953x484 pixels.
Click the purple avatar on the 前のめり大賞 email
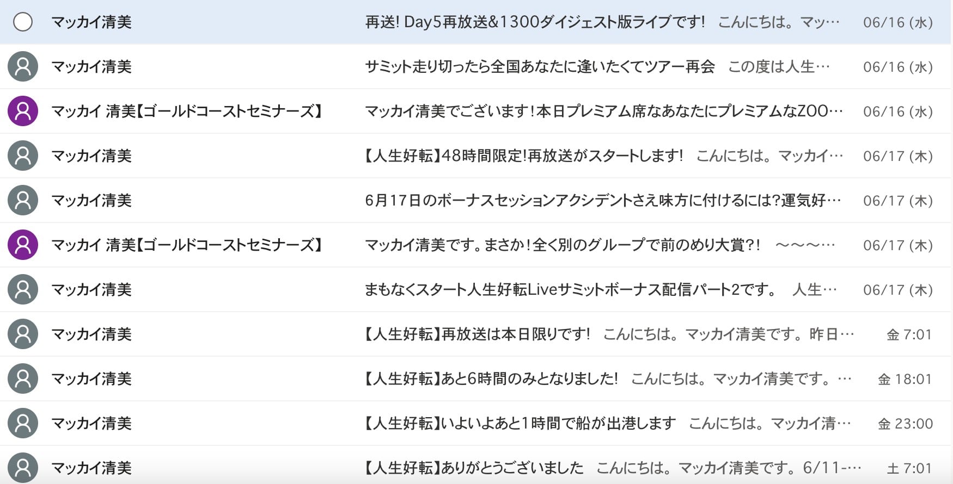click(x=23, y=245)
